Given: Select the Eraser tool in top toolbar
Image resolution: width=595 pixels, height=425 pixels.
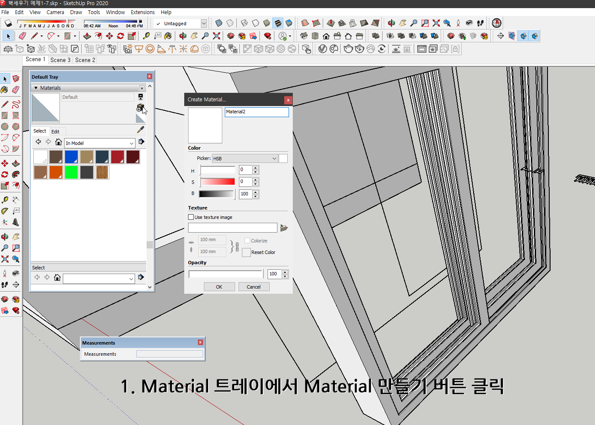Looking at the screenshot, I should point(23,36).
